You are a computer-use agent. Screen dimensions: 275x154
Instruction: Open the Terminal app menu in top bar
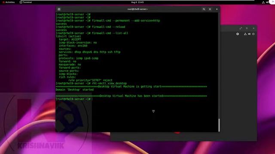click(x=26, y=2)
